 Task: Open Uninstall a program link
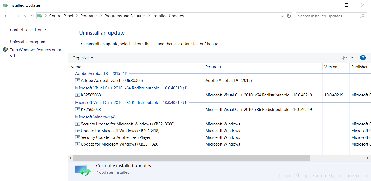click(x=28, y=42)
